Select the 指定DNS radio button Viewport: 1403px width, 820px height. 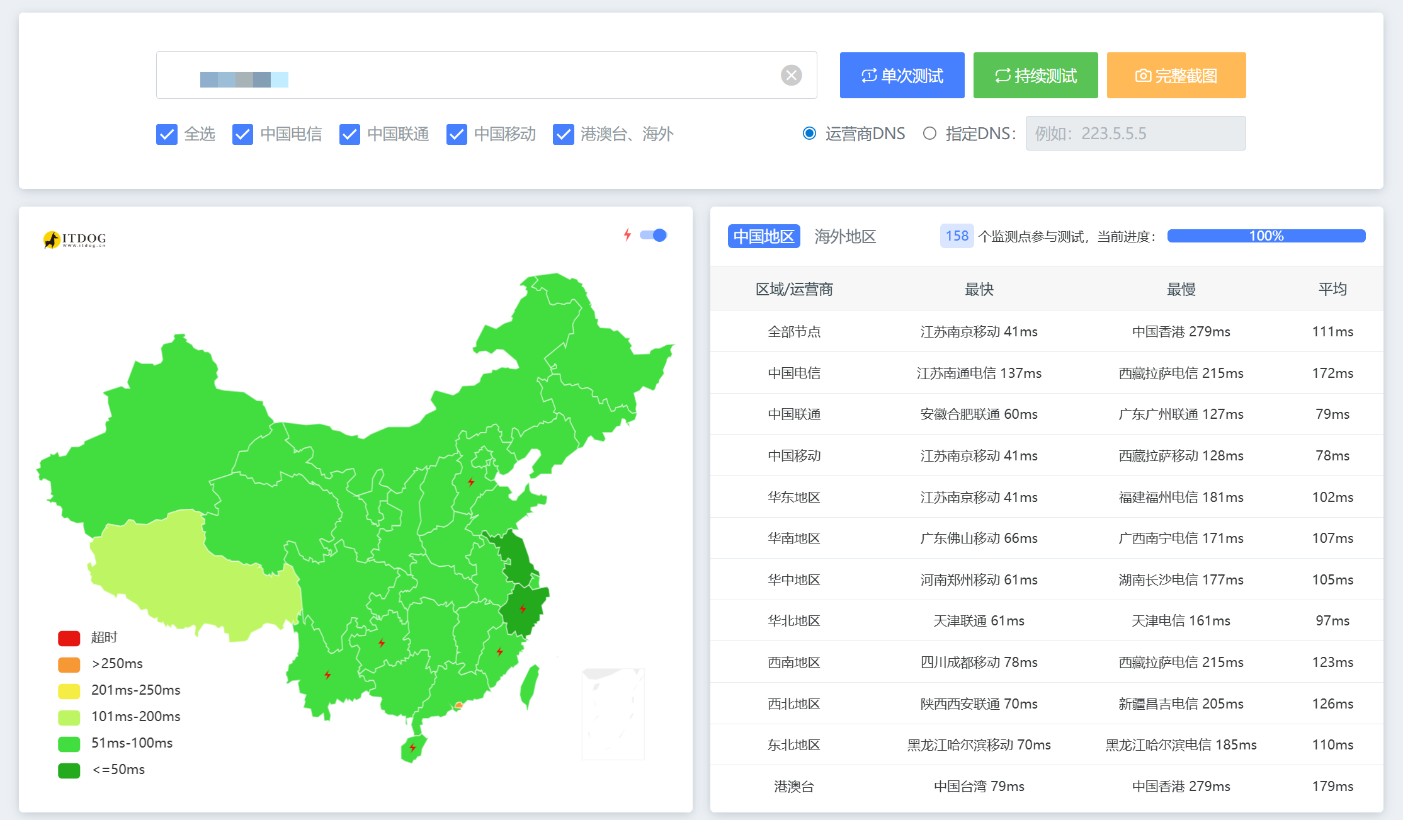(x=929, y=134)
